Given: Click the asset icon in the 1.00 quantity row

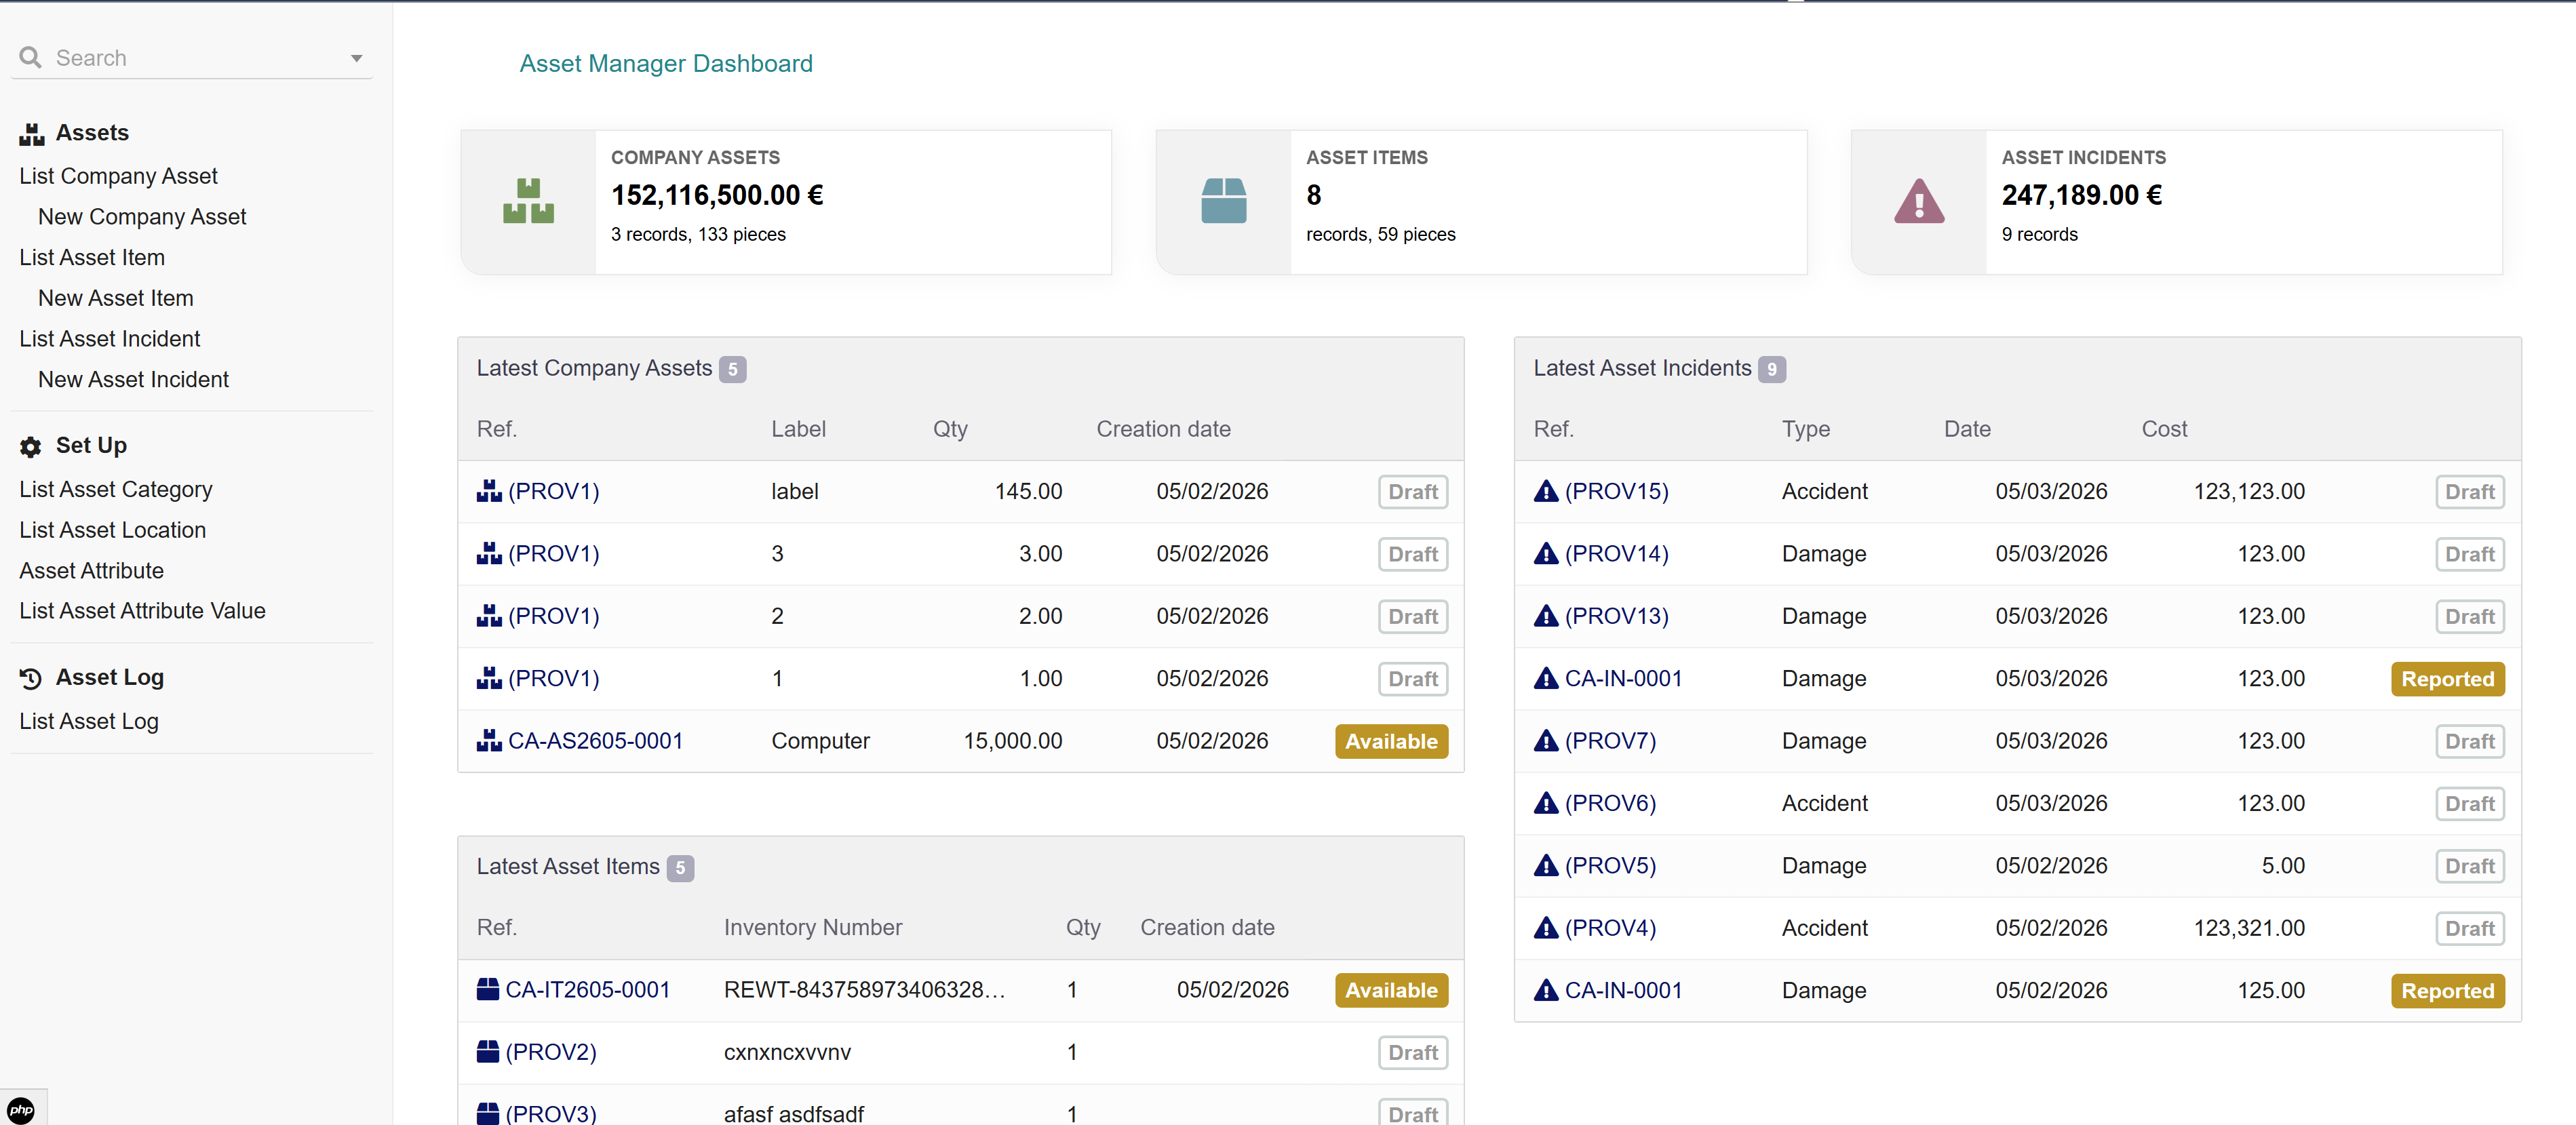Looking at the screenshot, I should point(489,679).
